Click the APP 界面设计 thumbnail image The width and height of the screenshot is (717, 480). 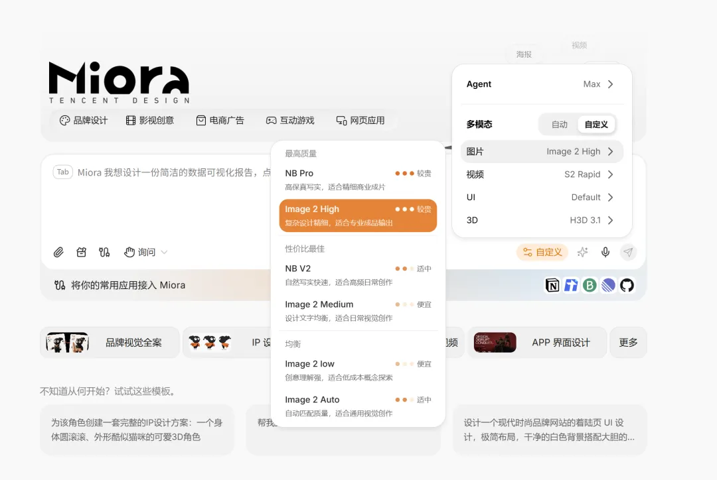(495, 343)
